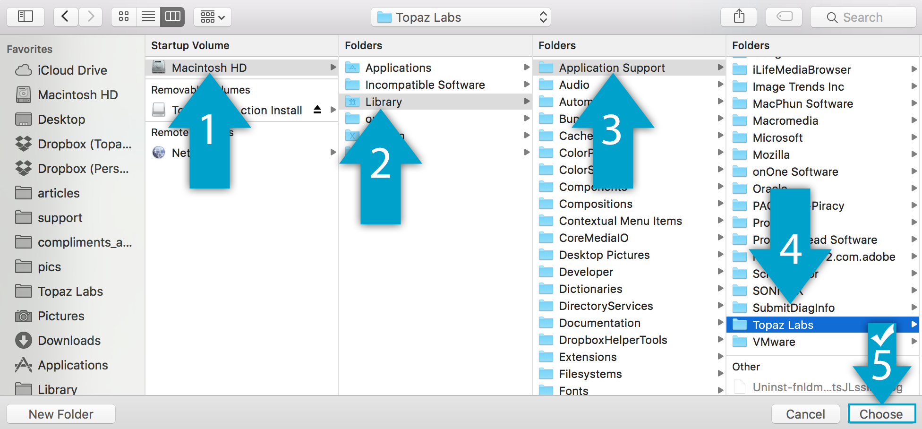Image resolution: width=922 pixels, height=429 pixels.
Task: Click the Cancel button
Action: [x=805, y=414]
